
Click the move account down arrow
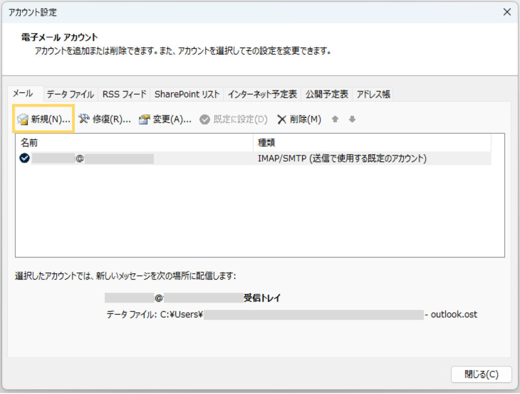point(352,119)
